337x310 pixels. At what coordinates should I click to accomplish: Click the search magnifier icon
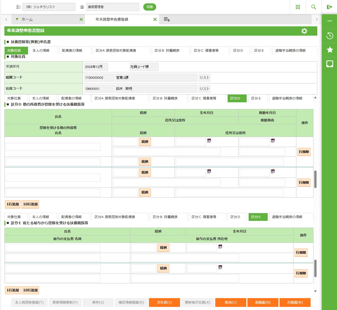pos(313,7)
